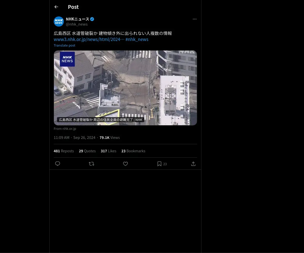Viewport: 304px width, 253px height.
Task: Go back using the arrow icon
Action: click(56, 7)
